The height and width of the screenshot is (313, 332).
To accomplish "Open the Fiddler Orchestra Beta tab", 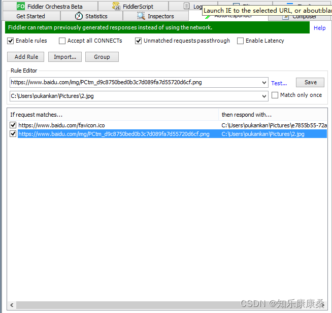I will tap(50, 7).
